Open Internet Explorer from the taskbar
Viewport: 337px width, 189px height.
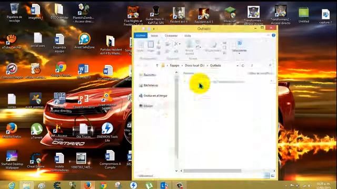(x=12, y=185)
